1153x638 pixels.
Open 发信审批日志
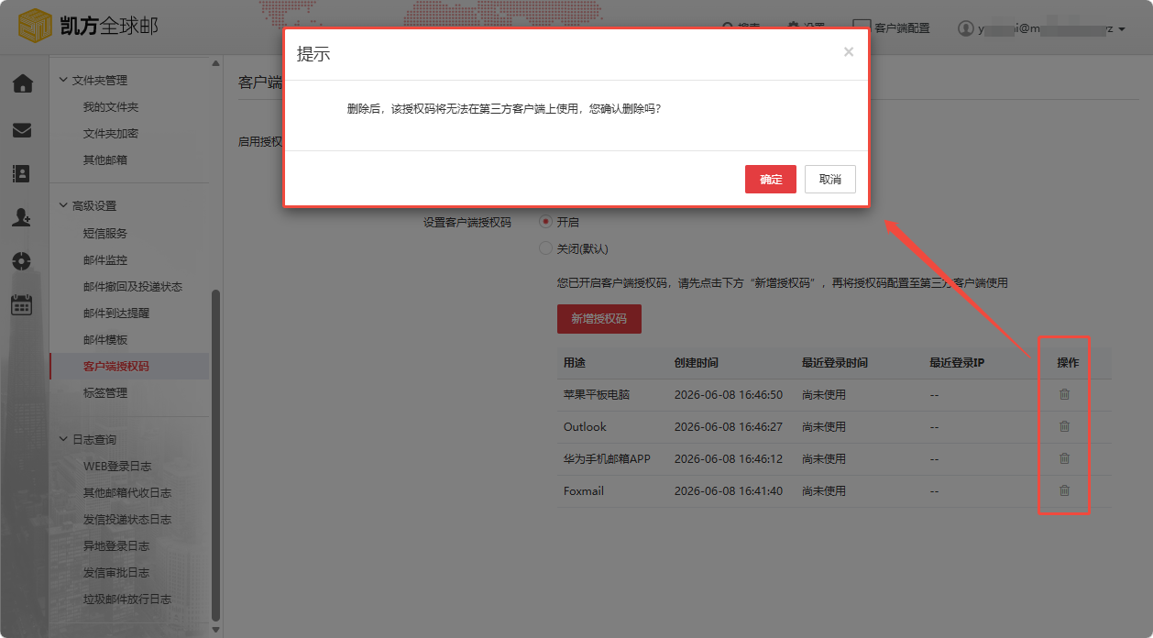click(116, 573)
